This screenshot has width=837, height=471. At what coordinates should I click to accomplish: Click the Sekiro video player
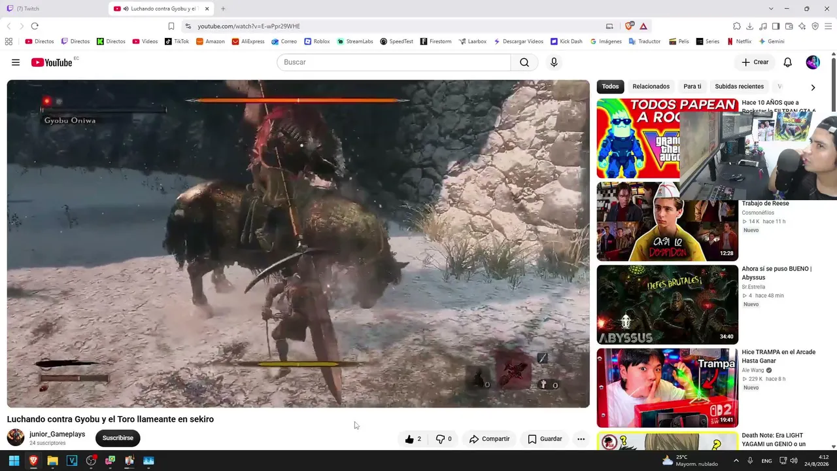pyautogui.click(x=298, y=243)
